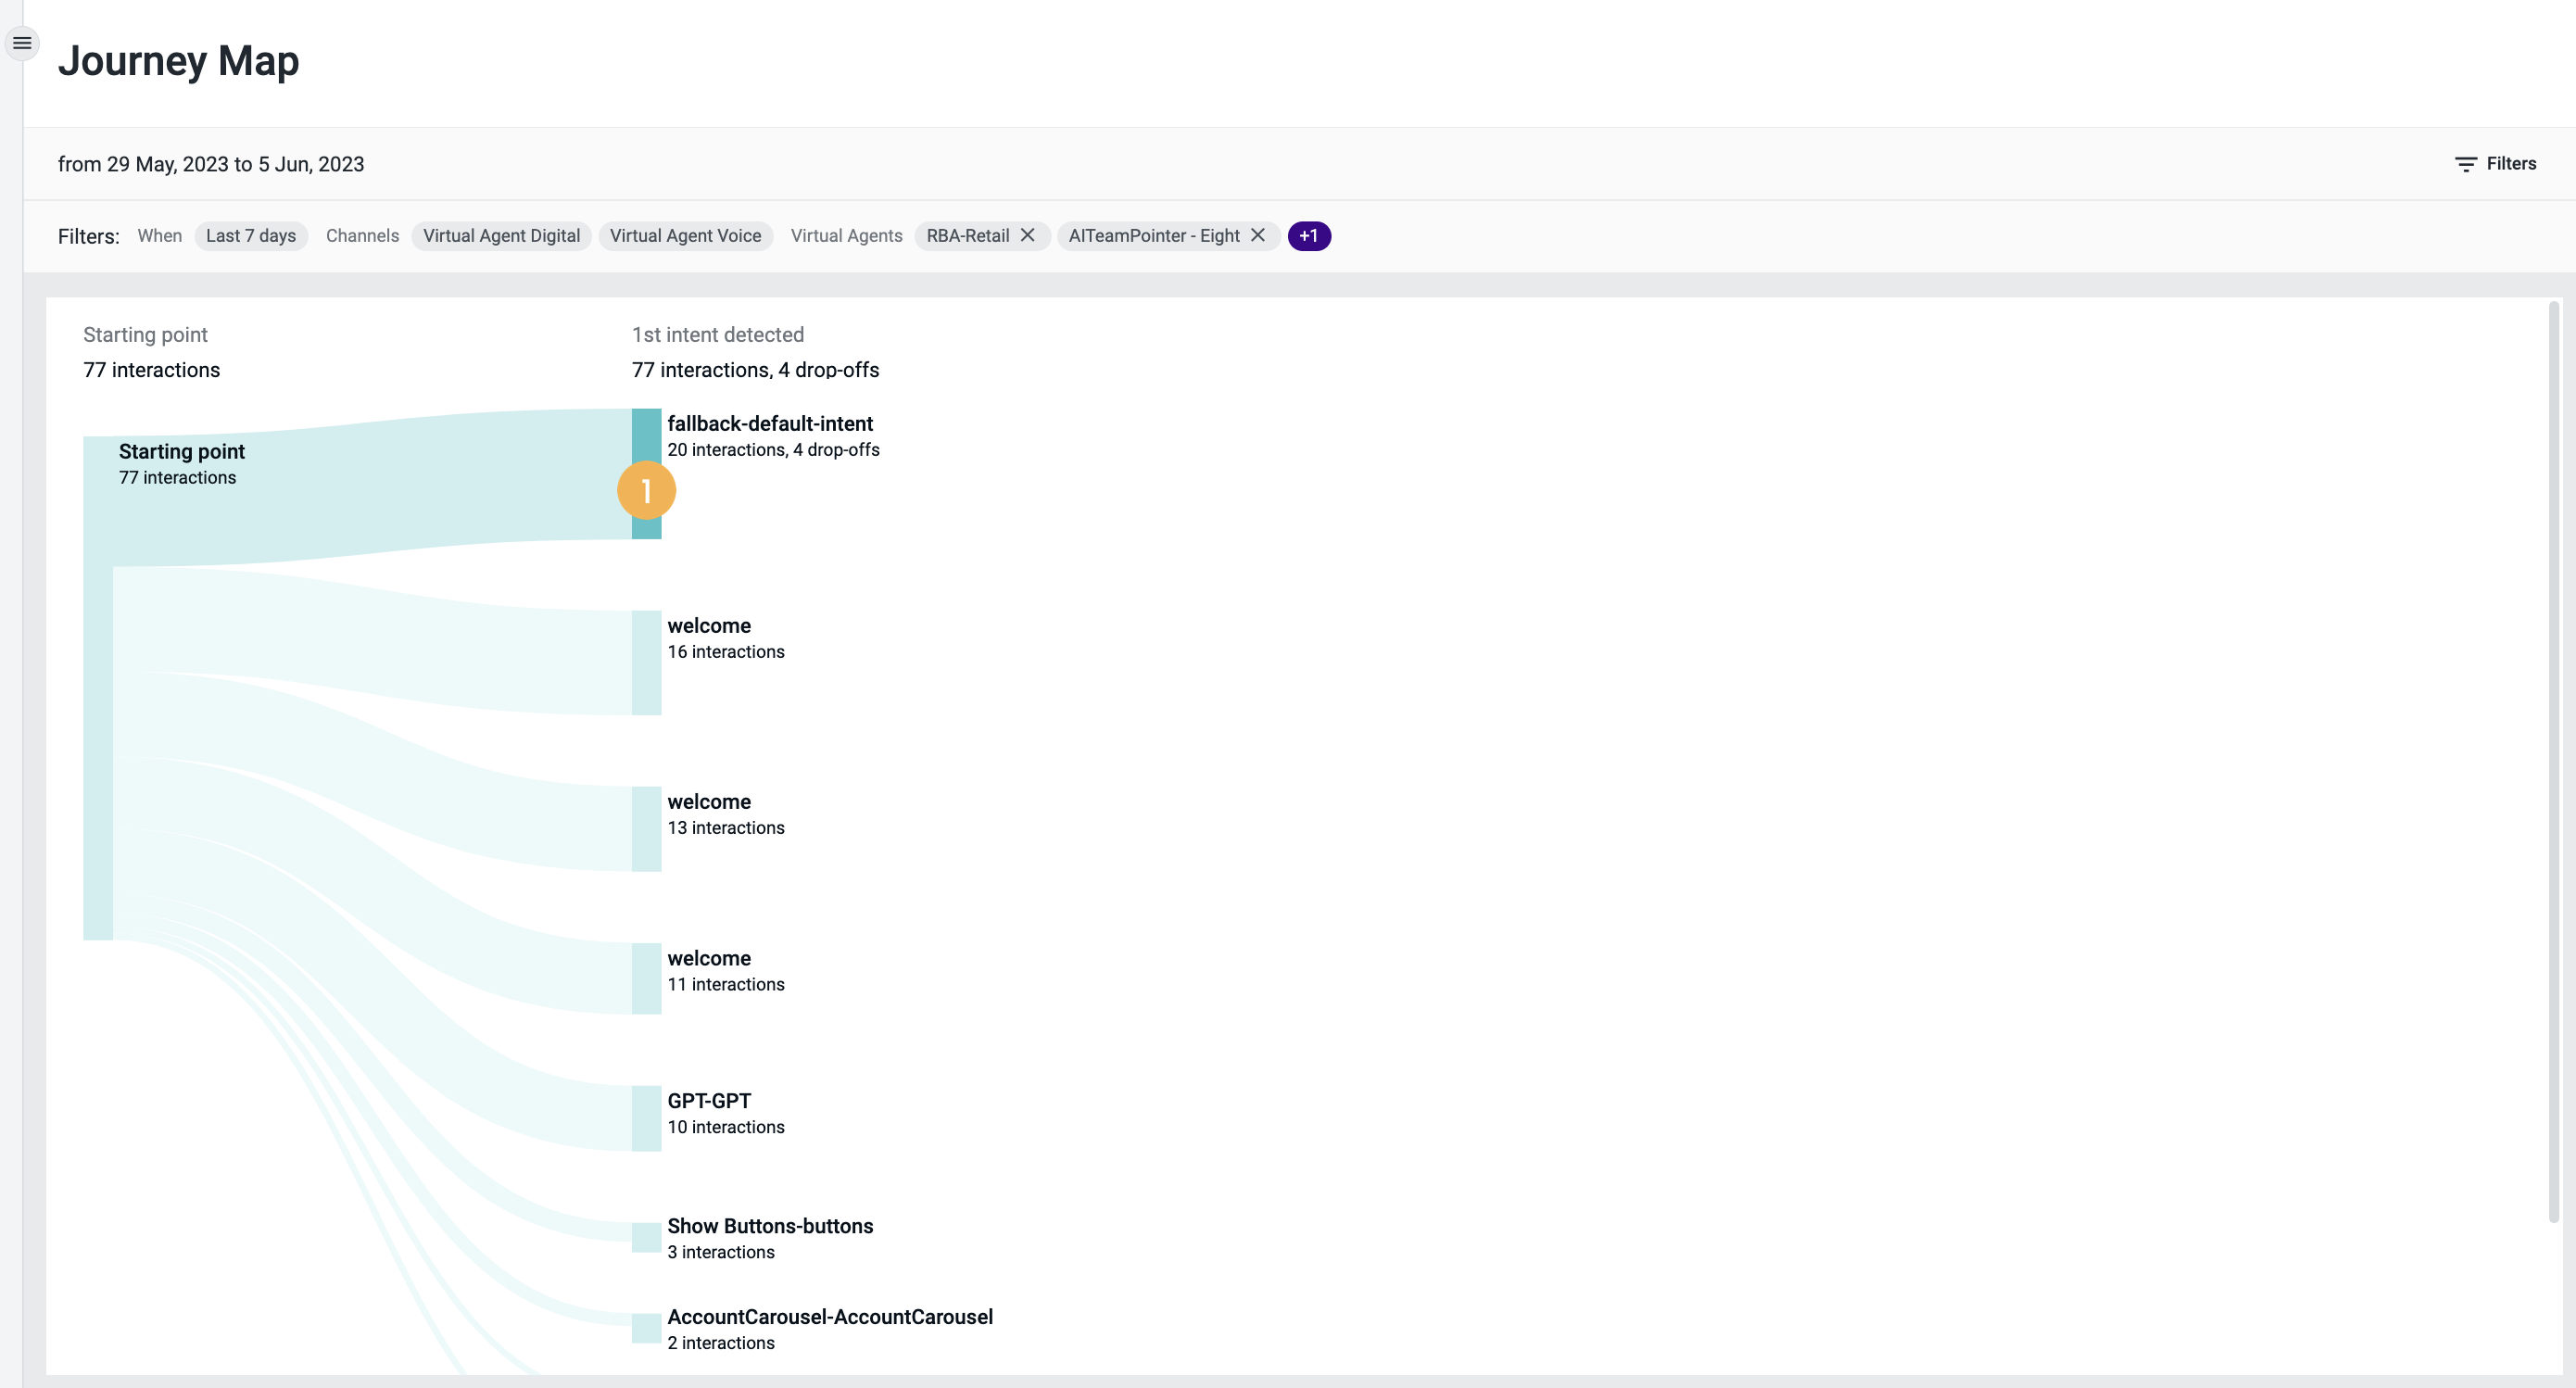
Task: Click the '20 interactions, 4 drop-offs' label
Action: pos(773,450)
